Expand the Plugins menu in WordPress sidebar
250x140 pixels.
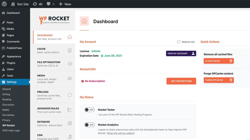pyautogui.click(x=11, y=63)
